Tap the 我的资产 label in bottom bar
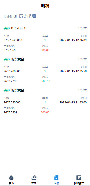 click(x=79, y=183)
